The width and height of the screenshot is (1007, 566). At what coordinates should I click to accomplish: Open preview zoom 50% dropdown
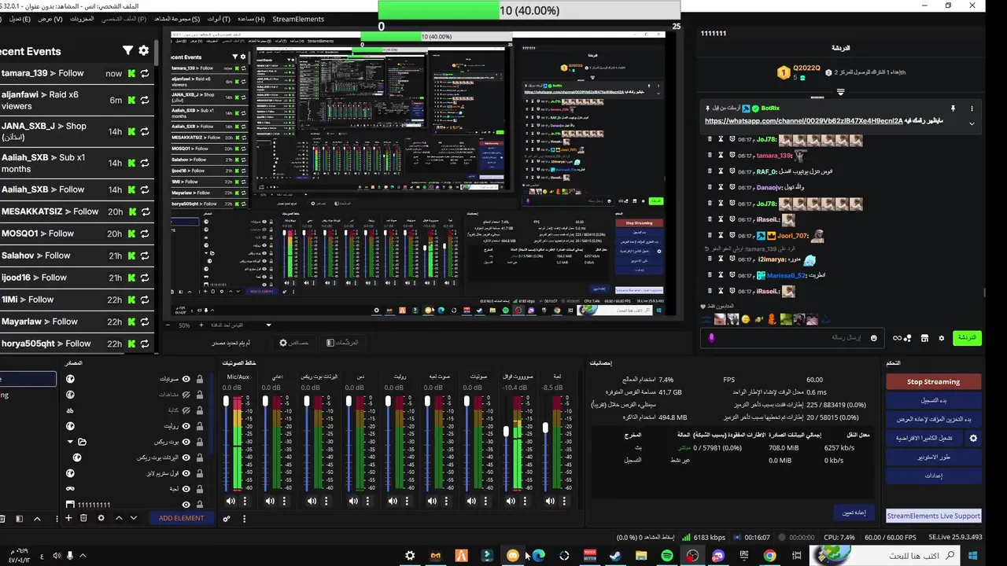(268, 325)
